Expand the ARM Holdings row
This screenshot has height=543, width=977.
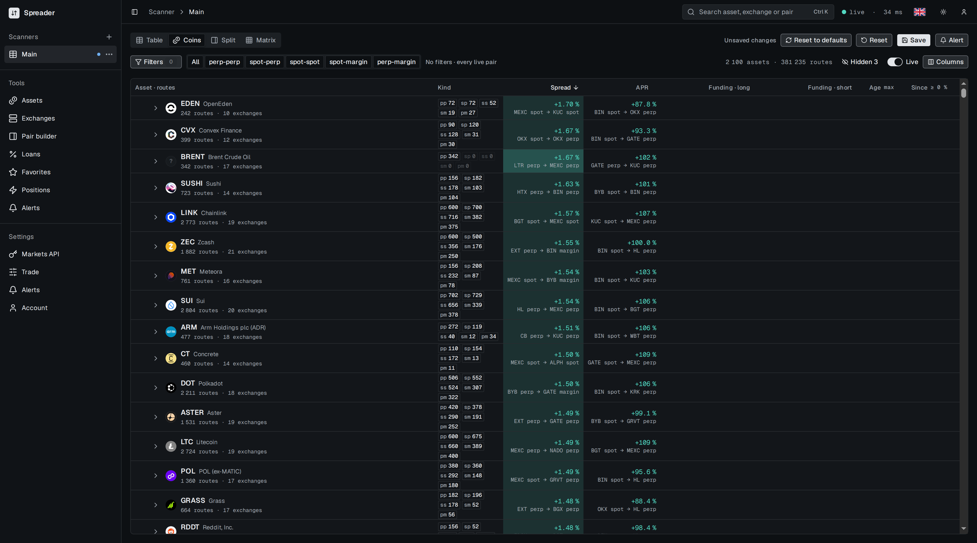pyautogui.click(x=156, y=332)
